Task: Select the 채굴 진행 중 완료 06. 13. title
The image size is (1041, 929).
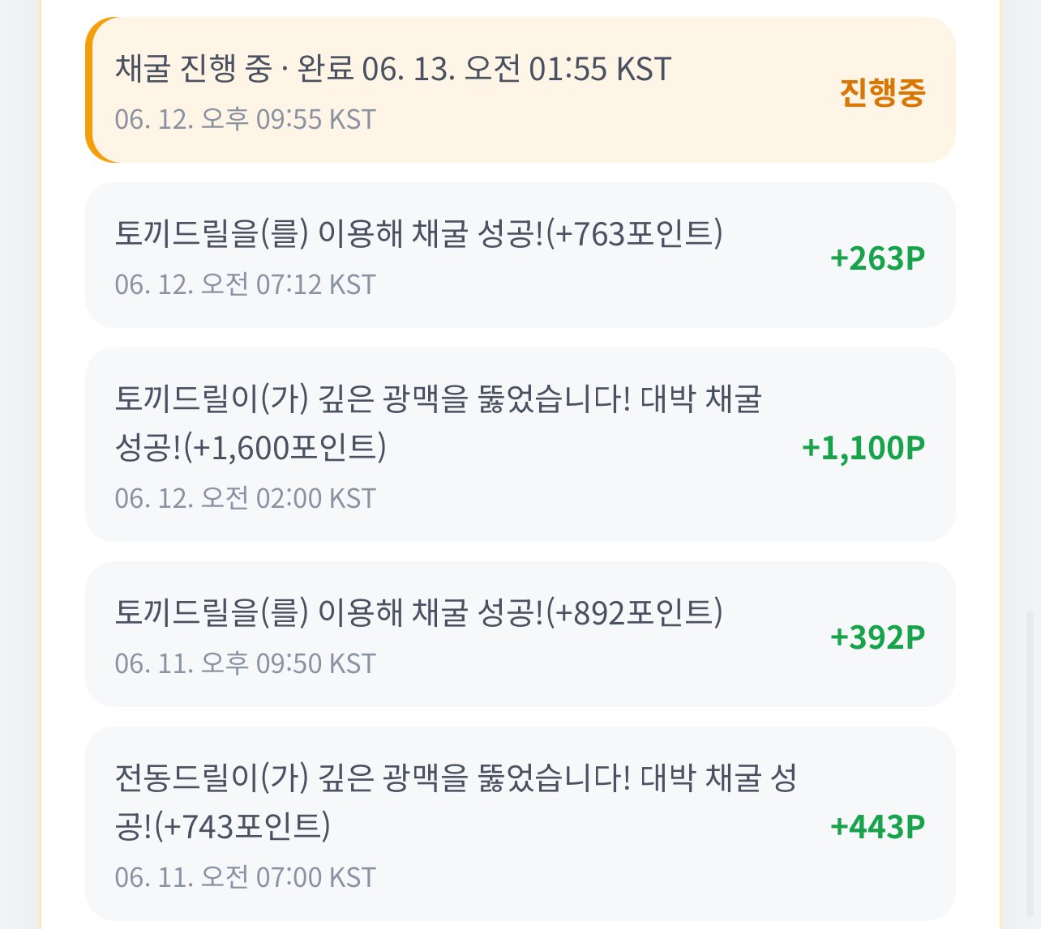Action: tap(393, 69)
